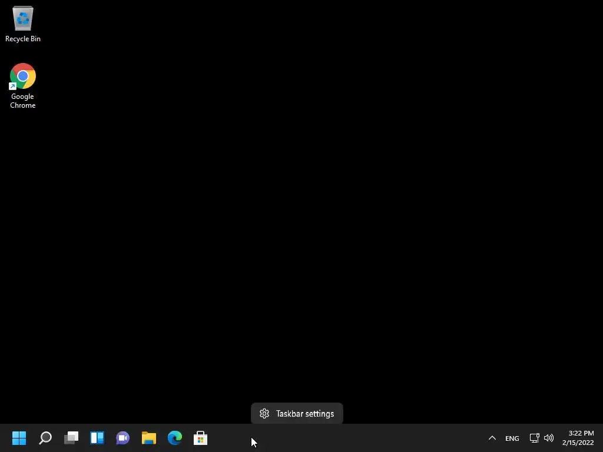The image size is (603, 452).
Task: Open Microsoft Store from taskbar
Action: click(x=200, y=438)
